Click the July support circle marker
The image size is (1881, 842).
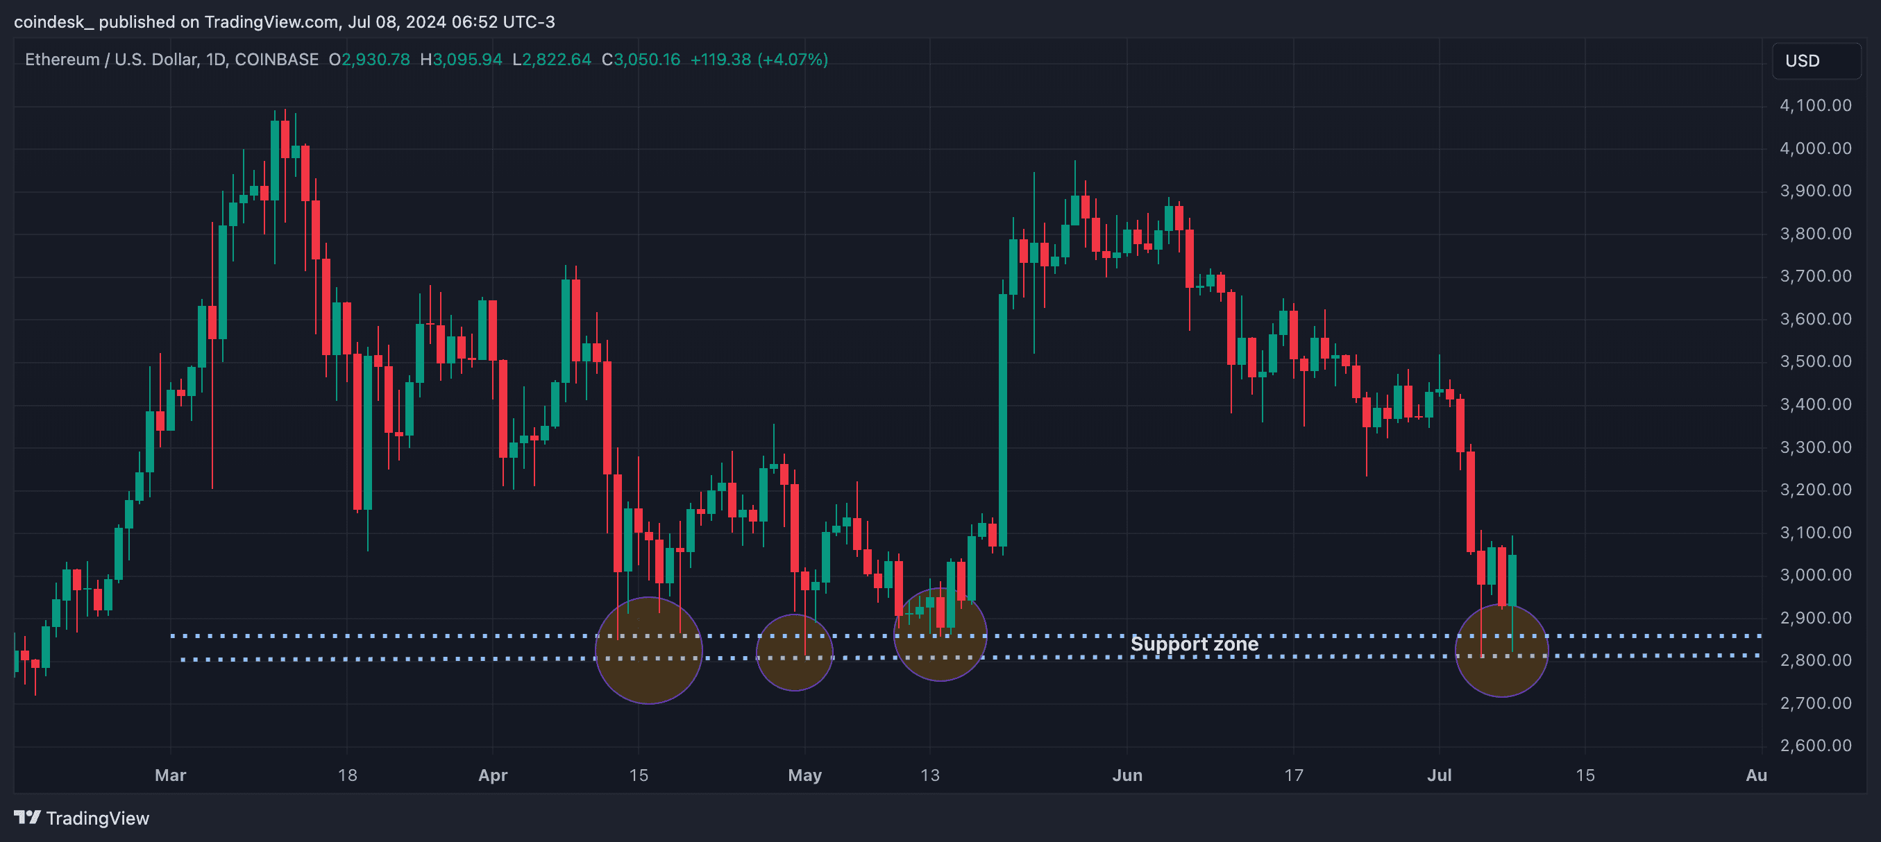tap(1501, 650)
